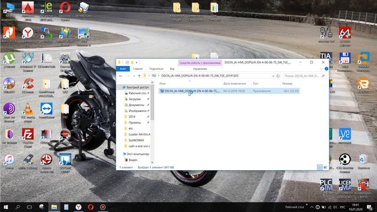
Task: Click the Explorer search field
Action: point(305,76)
